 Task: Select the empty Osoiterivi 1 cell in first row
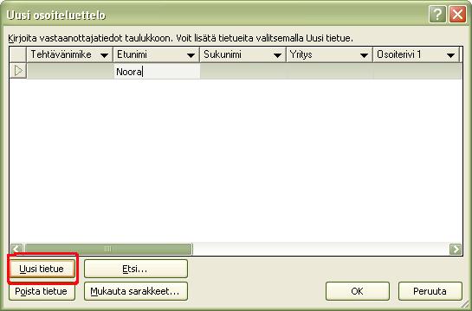[417, 72]
